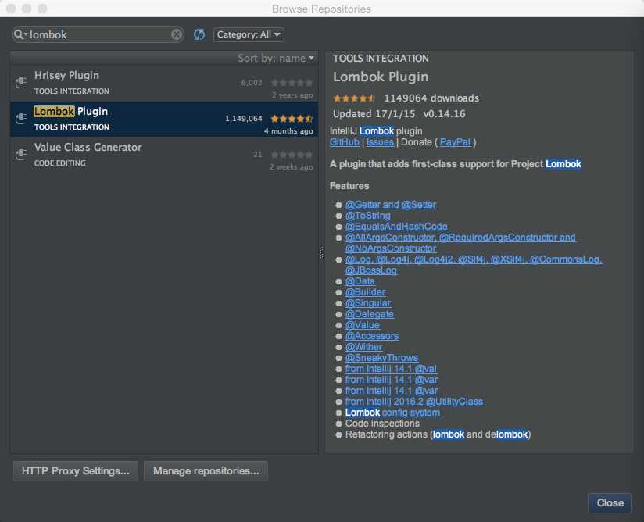Open the GitHub link
The image size is (644, 522).
click(345, 142)
